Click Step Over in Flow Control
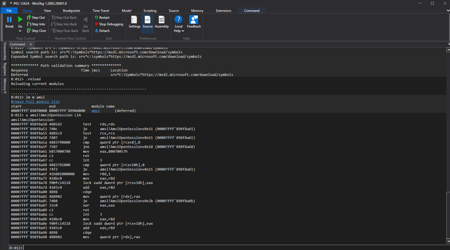 pyautogui.click(x=37, y=31)
